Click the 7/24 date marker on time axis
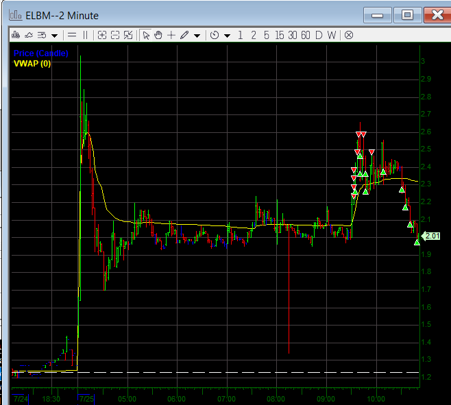Viewport: 451px width, 405px height. pyautogui.click(x=21, y=399)
